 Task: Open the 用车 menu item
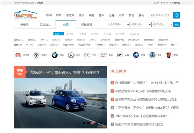[121, 15]
